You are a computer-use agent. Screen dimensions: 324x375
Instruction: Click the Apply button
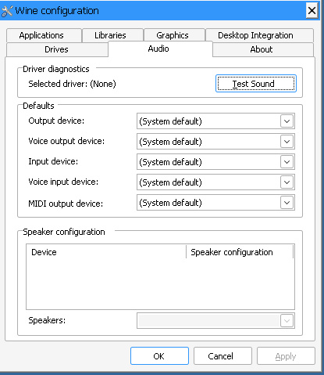[x=286, y=356]
